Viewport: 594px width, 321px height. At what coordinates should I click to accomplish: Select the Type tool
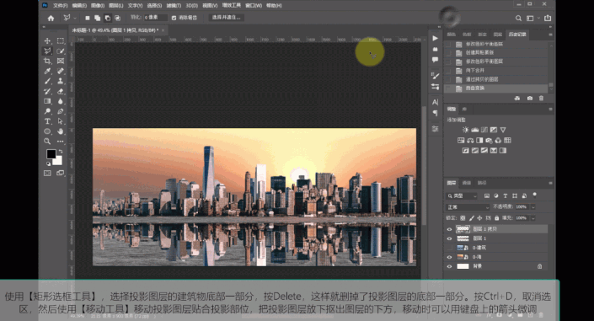[x=47, y=121]
